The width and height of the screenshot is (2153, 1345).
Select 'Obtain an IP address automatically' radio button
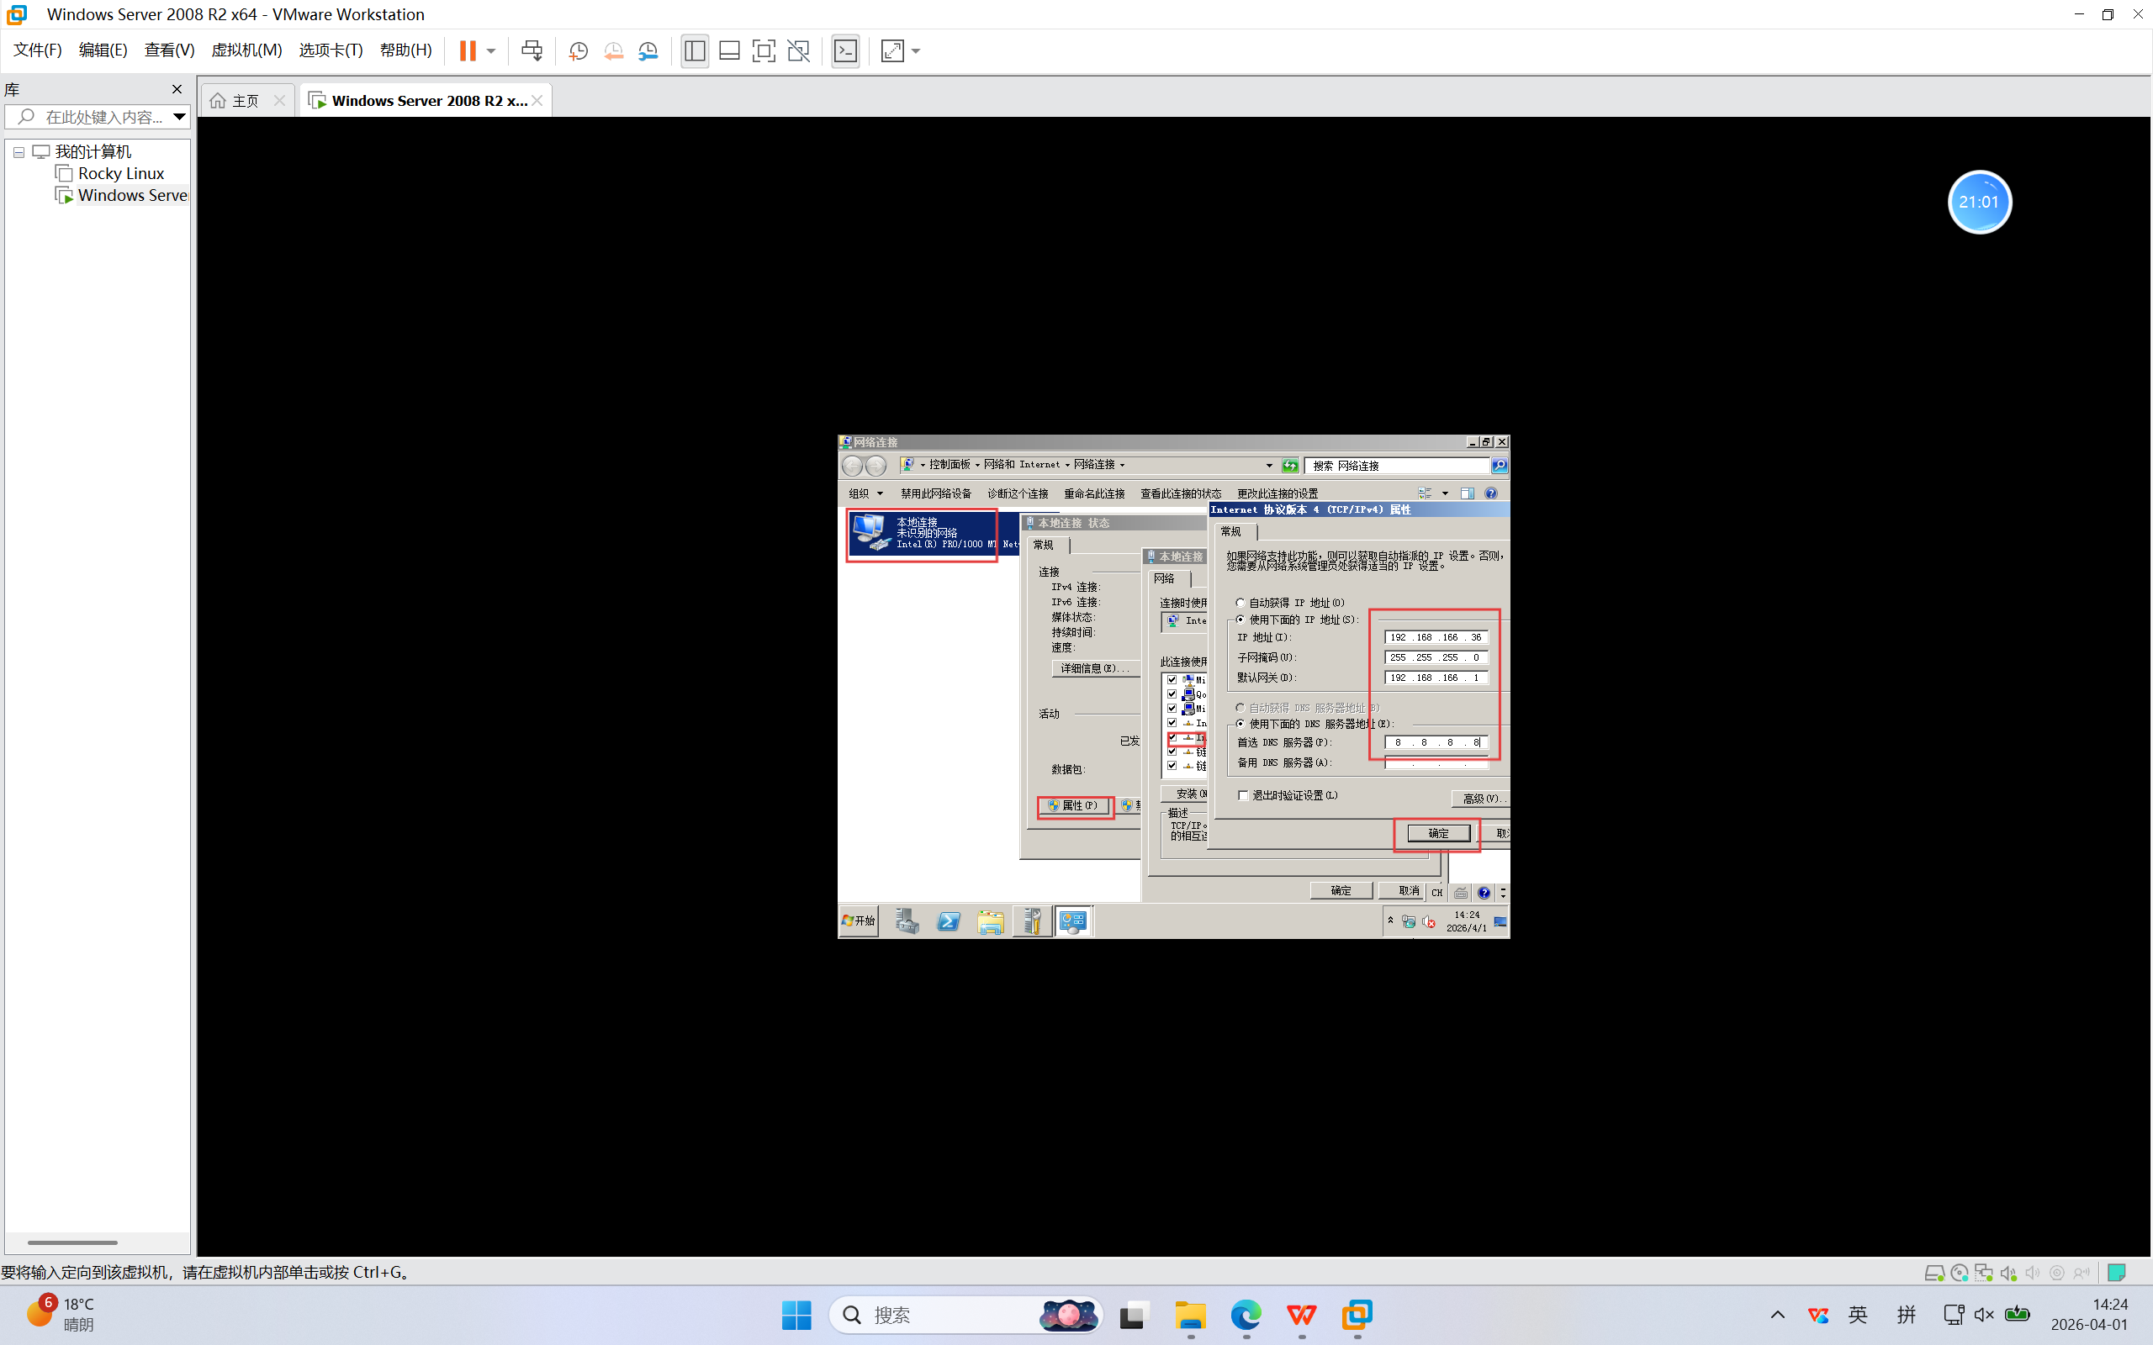(1240, 602)
